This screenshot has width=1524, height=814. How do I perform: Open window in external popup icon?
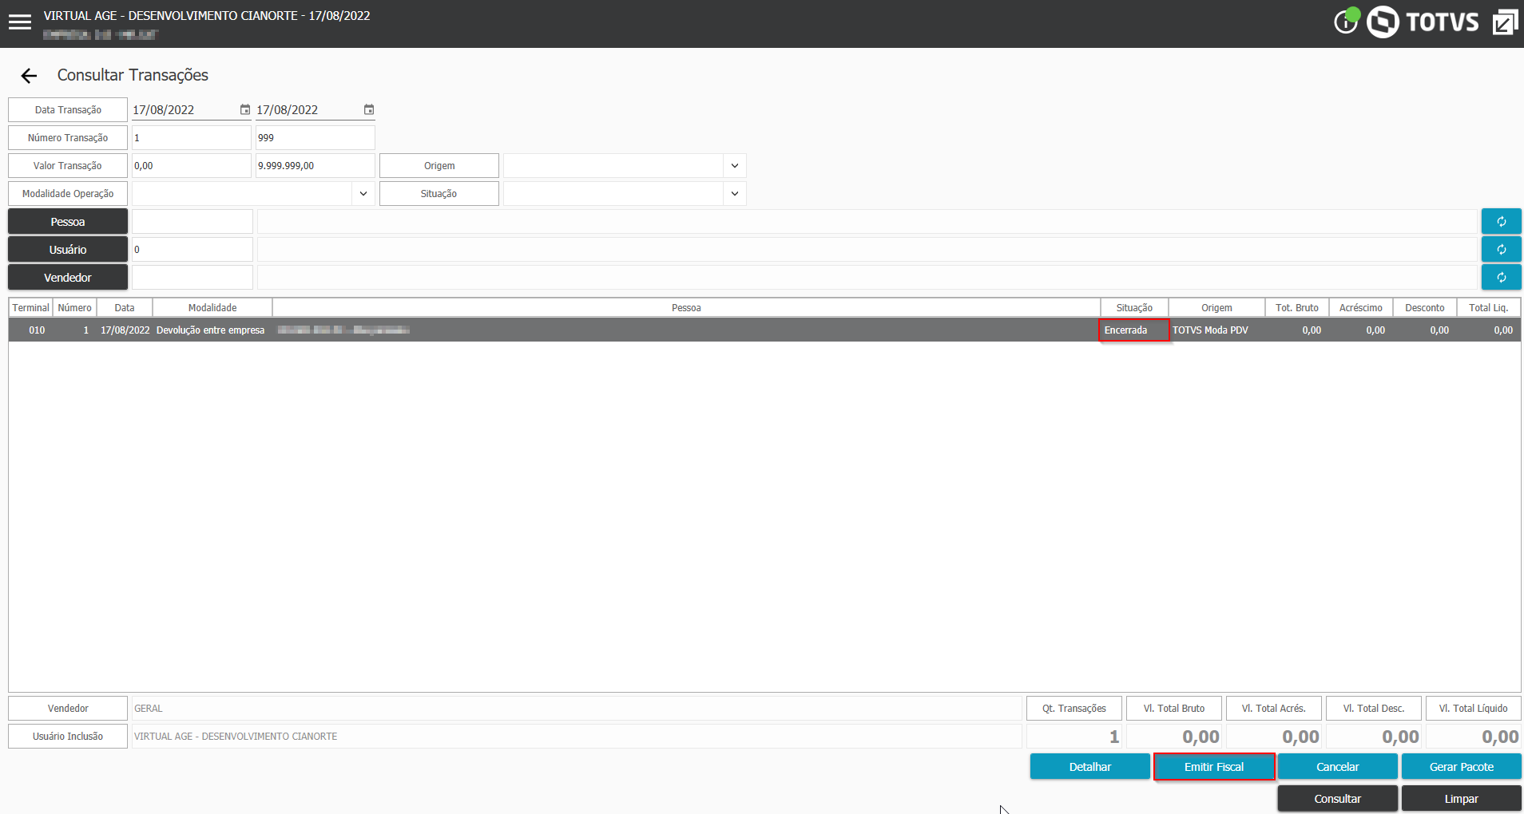(x=1505, y=22)
